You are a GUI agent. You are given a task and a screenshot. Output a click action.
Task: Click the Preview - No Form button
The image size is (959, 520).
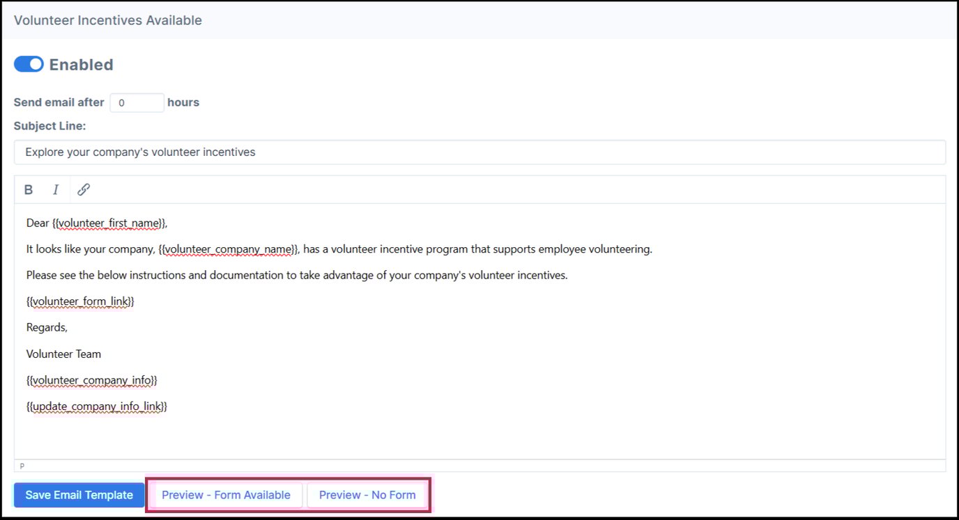(x=368, y=494)
